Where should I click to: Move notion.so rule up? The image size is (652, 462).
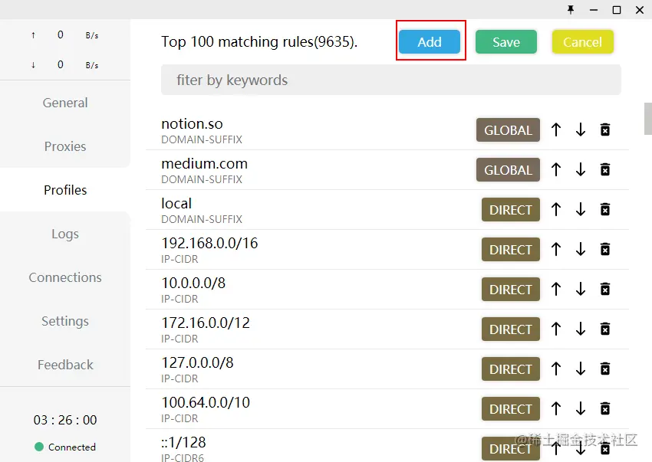tap(556, 129)
